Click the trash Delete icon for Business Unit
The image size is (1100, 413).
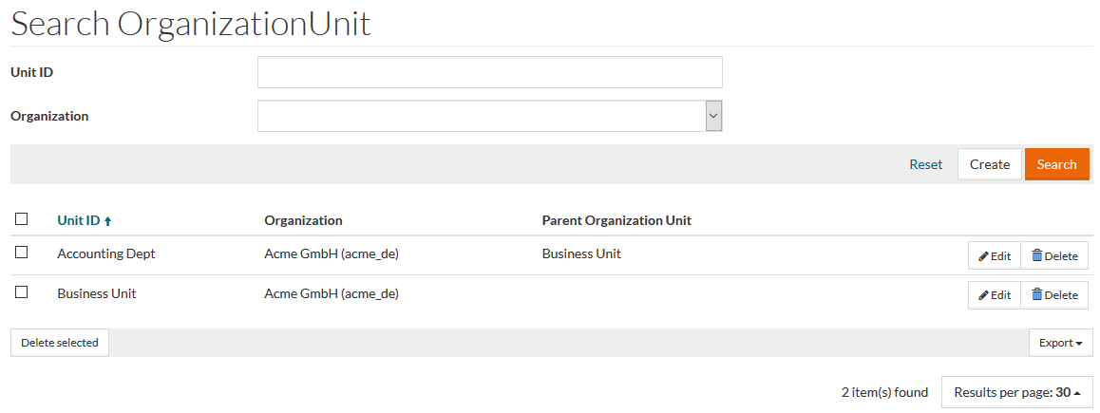point(1037,295)
